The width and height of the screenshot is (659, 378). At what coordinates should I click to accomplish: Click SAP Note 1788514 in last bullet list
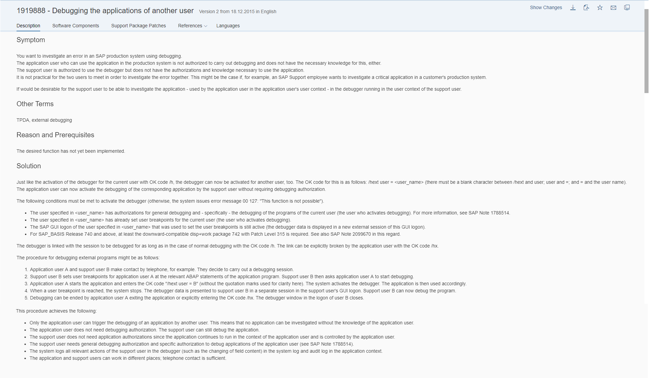tap(331, 344)
